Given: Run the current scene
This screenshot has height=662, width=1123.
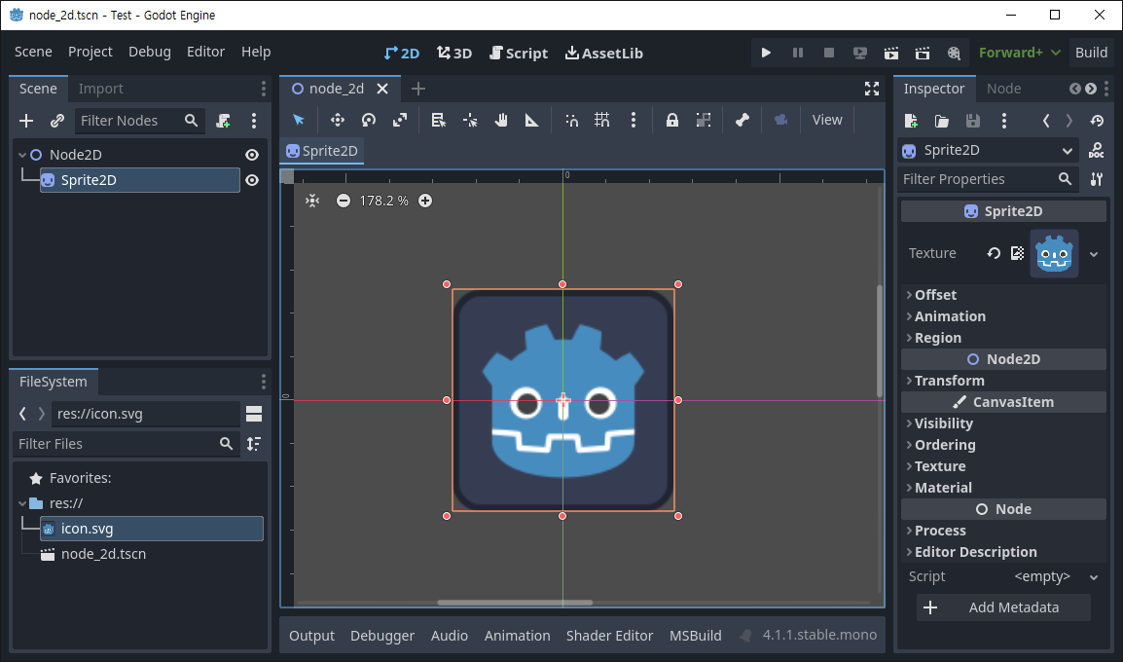Looking at the screenshot, I should coord(891,53).
